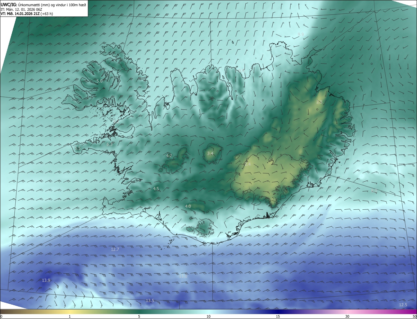The height and width of the screenshot is (319, 417).
Task: Click the color scale tick labeled 10
Action: 208,316
